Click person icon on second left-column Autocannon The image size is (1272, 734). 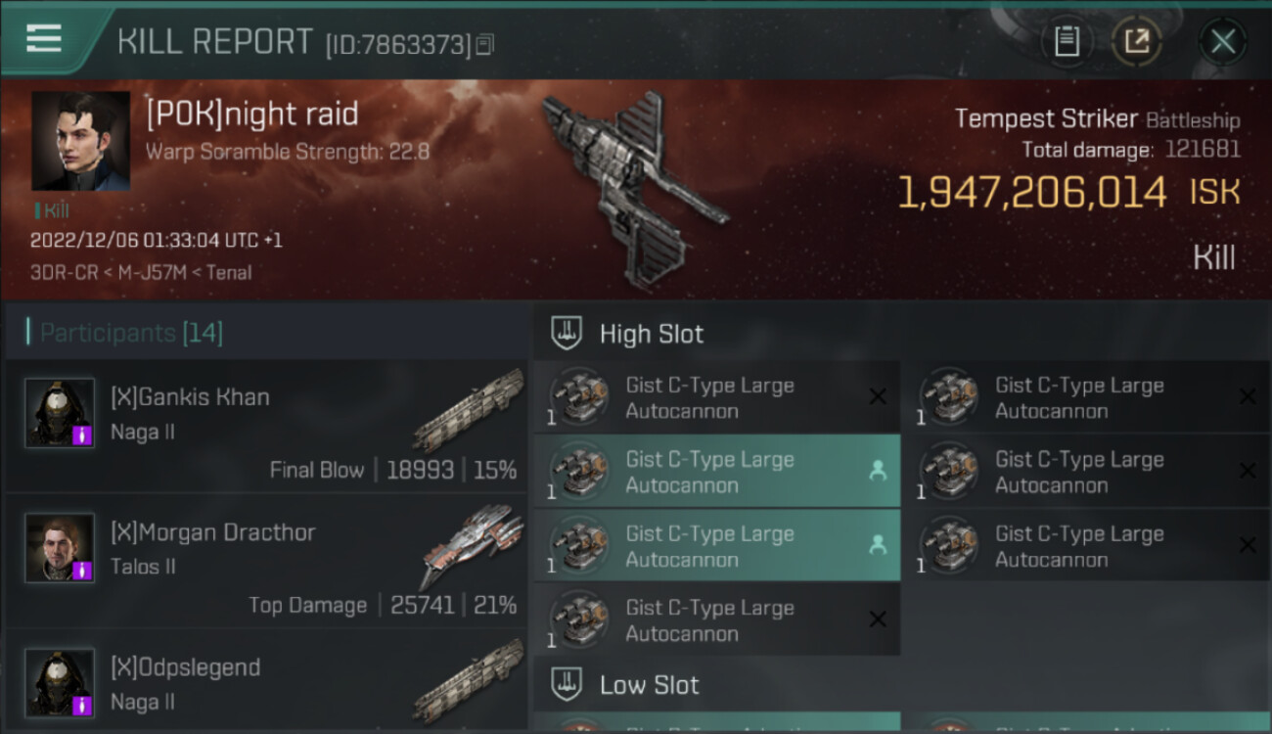[x=878, y=471]
